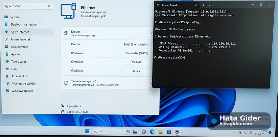Click the Tanımlanamayan ağ section monitor icon
278x137 pixels.
pyautogui.click(x=66, y=83)
